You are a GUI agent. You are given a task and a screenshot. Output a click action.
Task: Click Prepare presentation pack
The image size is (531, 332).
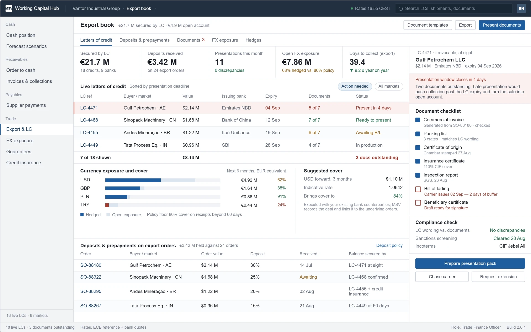[x=470, y=263]
